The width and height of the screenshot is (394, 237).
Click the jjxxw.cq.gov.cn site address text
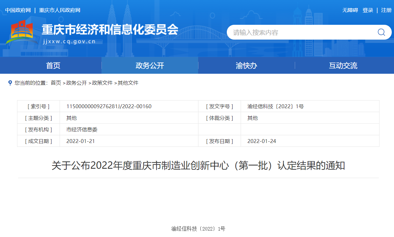coord(69,42)
